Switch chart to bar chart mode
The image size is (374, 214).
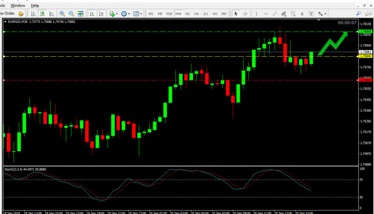[33, 14]
